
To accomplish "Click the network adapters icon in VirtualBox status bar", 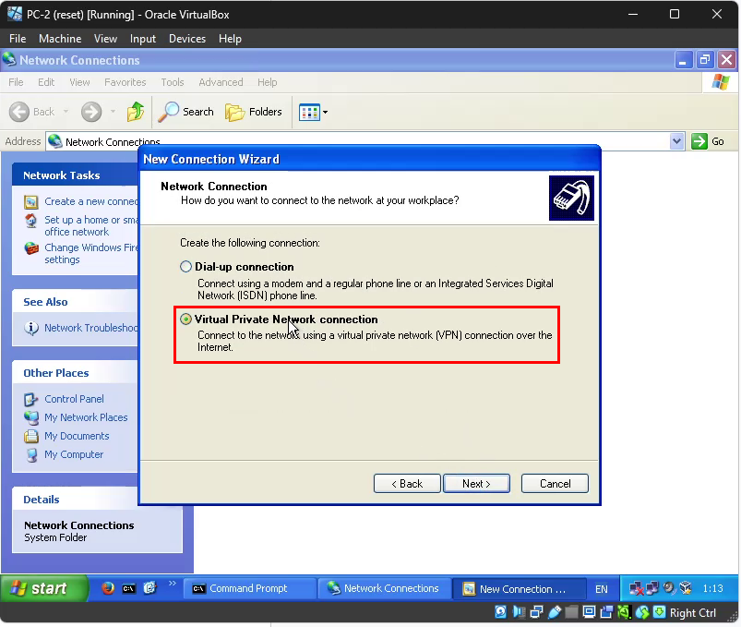I will click(x=536, y=612).
